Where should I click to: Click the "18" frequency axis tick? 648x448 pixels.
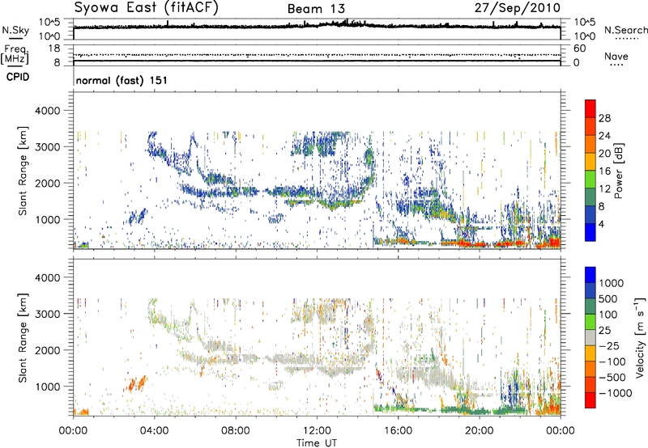(x=54, y=49)
